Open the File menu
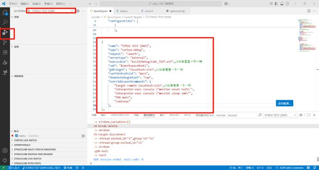Screen dimensions: 319x170 click(x=13, y=4)
